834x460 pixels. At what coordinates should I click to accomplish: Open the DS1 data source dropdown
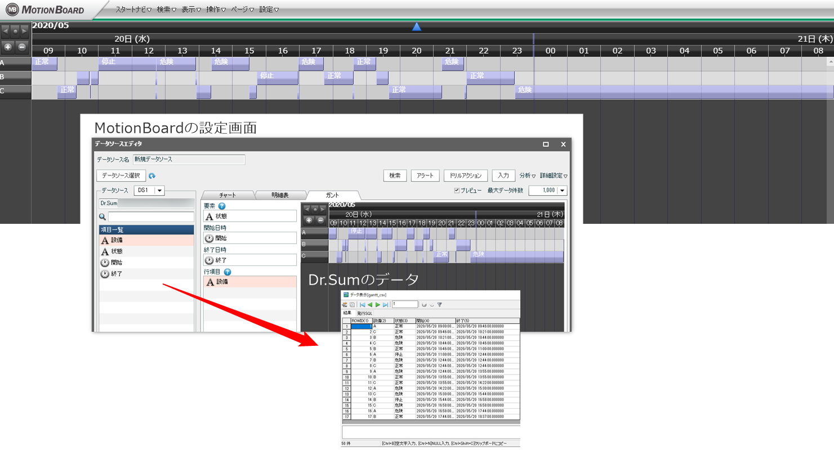pos(159,191)
